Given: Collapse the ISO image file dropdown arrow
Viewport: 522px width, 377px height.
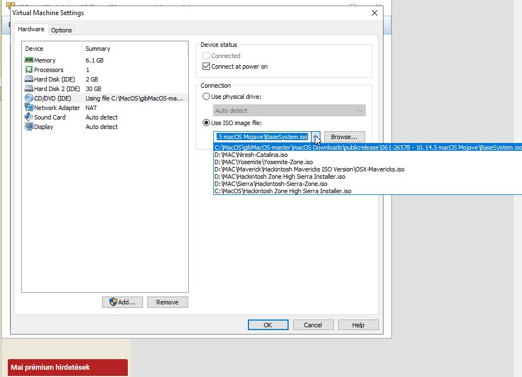Looking at the screenshot, I should coord(316,137).
